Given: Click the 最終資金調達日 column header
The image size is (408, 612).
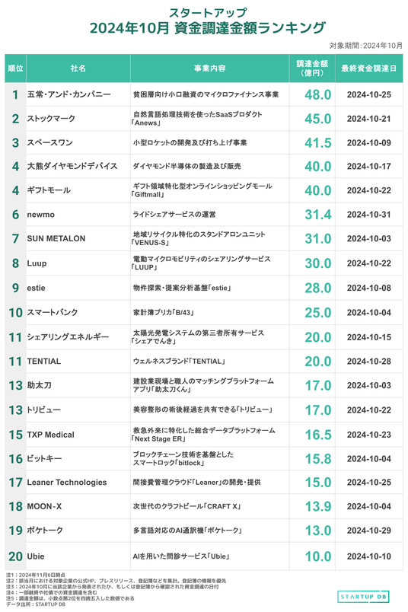Looking at the screenshot, I should click(x=369, y=69).
